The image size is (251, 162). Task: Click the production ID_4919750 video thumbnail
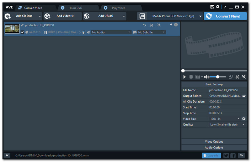tap(12, 29)
